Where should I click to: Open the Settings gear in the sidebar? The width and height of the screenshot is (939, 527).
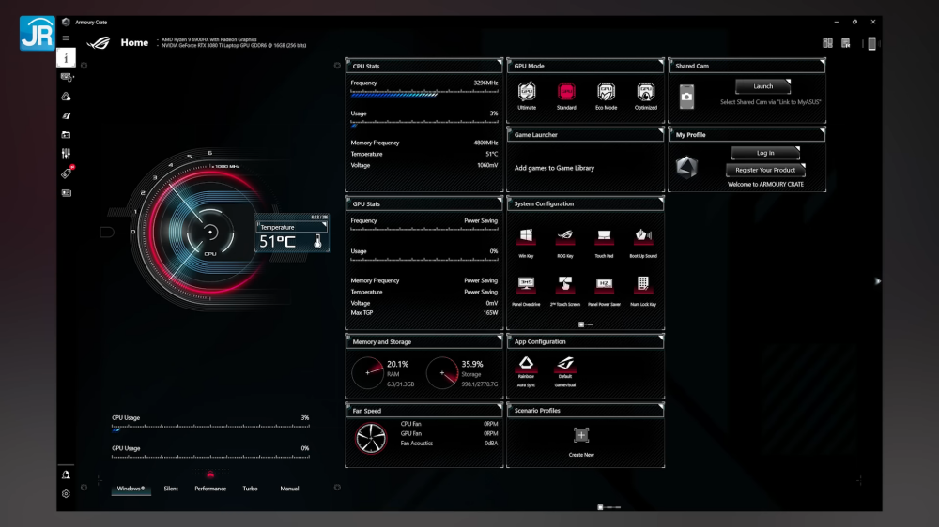(x=66, y=494)
